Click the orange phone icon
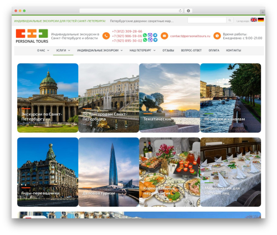 pyautogui.click(x=106, y=36)
